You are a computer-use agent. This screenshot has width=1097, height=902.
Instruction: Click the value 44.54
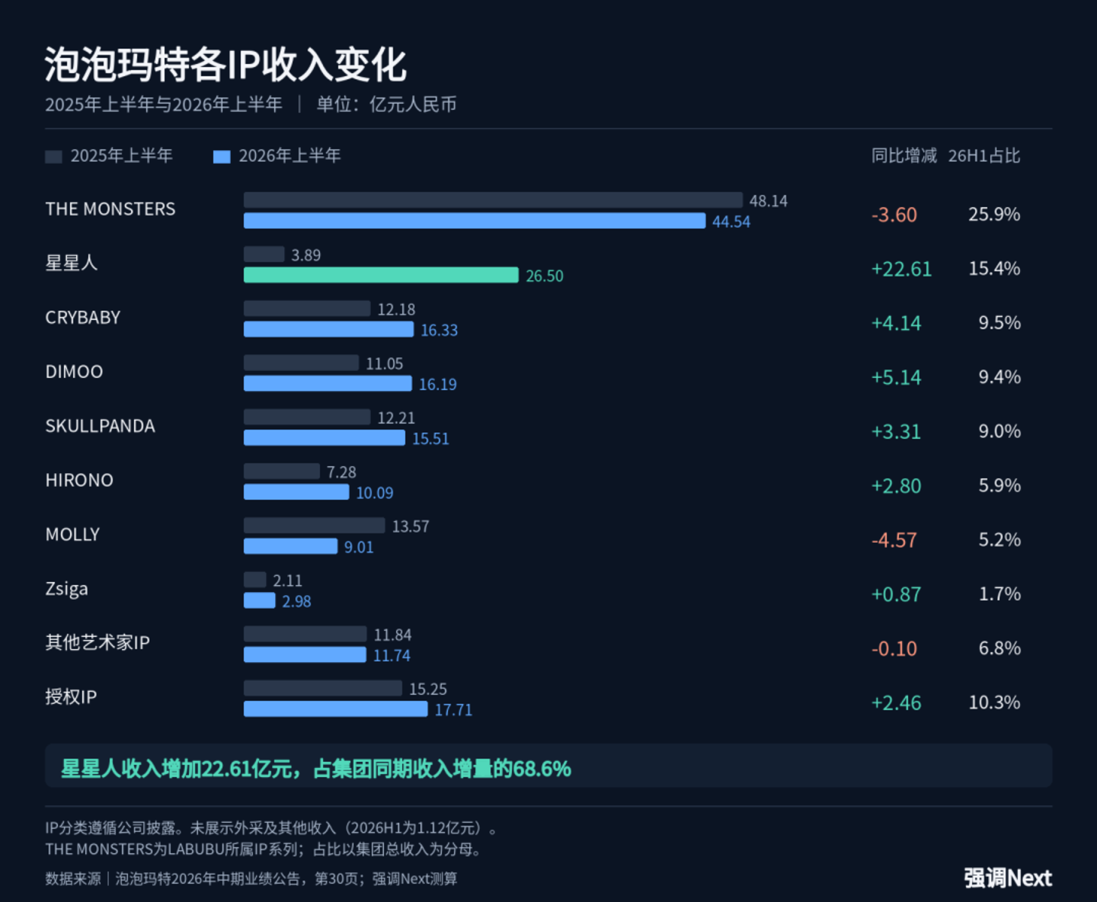tap(731, 222)
